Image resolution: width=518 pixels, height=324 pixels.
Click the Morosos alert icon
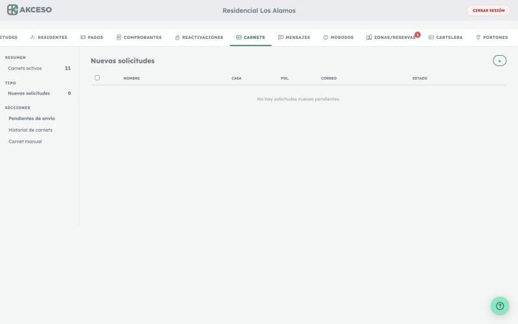(326, 38)
